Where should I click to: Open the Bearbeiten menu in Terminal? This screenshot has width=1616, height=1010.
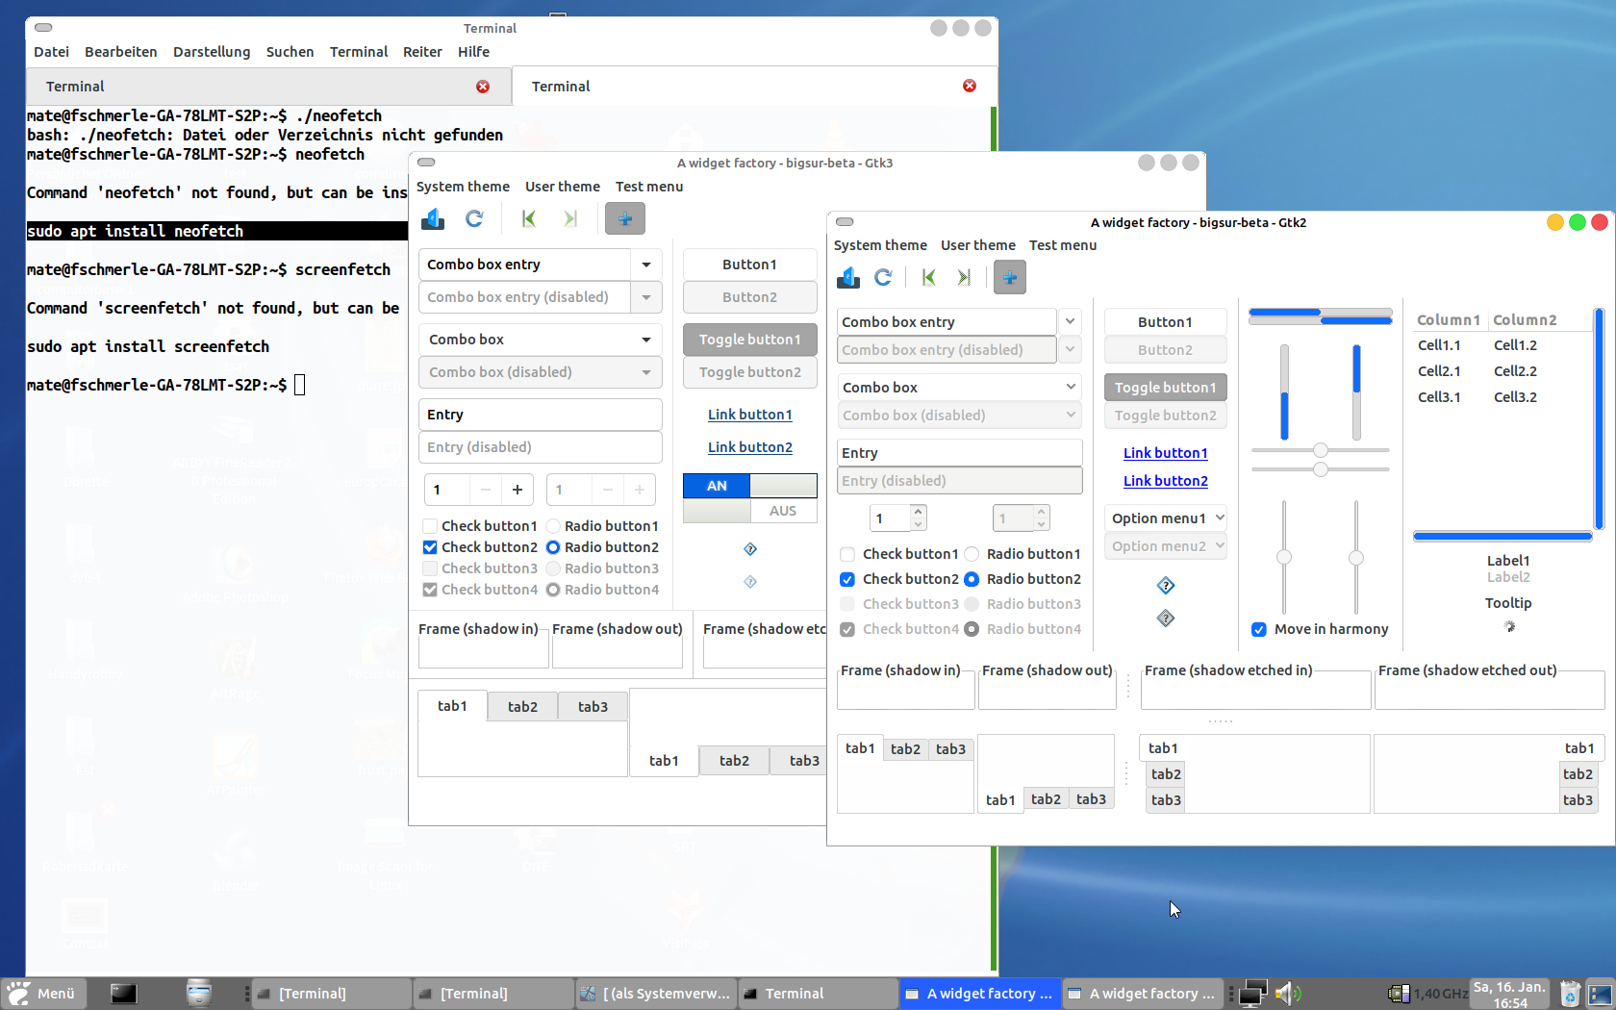coord(121,52)
